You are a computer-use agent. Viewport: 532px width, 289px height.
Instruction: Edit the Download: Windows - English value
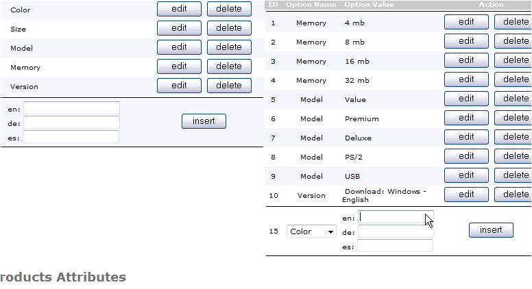(x=466, y=194)
